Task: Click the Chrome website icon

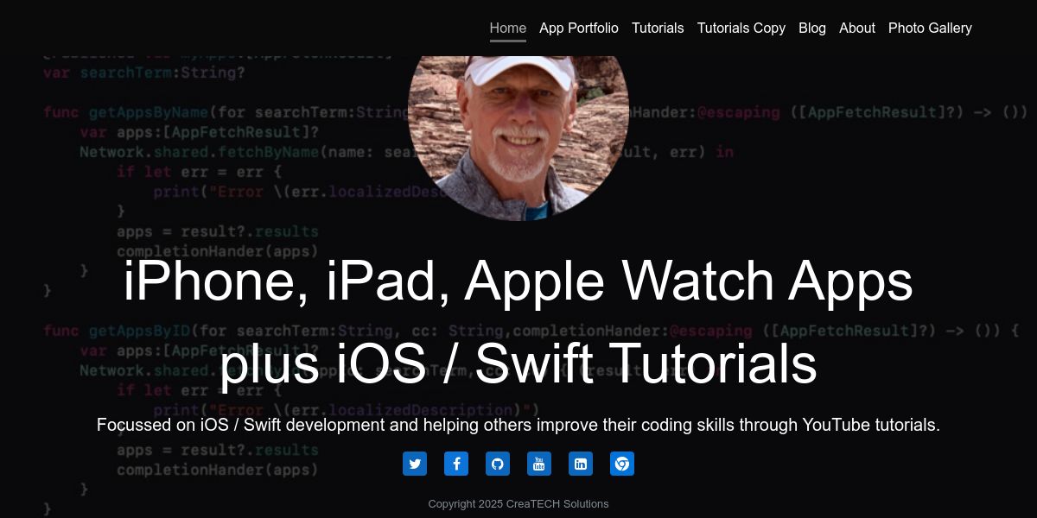Action: [x=622, y=464]
